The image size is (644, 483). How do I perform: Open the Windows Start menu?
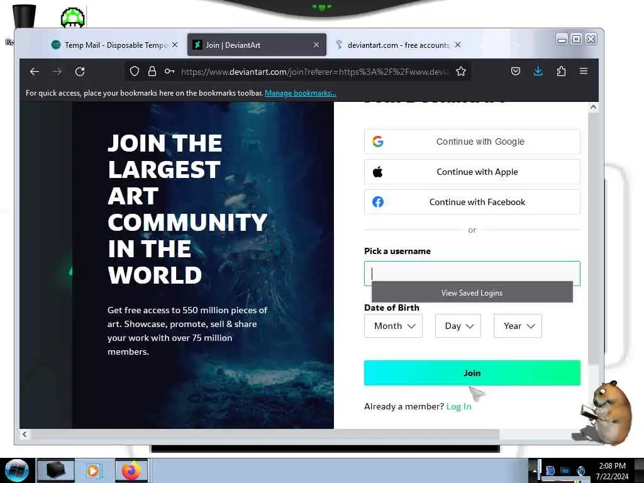point(16,470)
